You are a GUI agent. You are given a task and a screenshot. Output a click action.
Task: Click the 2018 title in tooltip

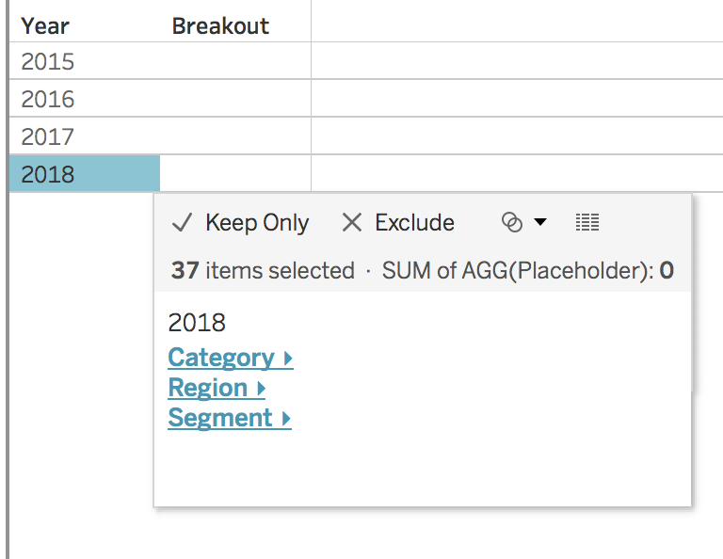197,323
